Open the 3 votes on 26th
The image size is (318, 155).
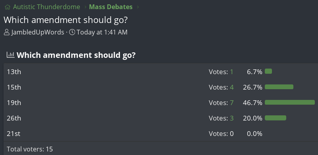[232, 118]
